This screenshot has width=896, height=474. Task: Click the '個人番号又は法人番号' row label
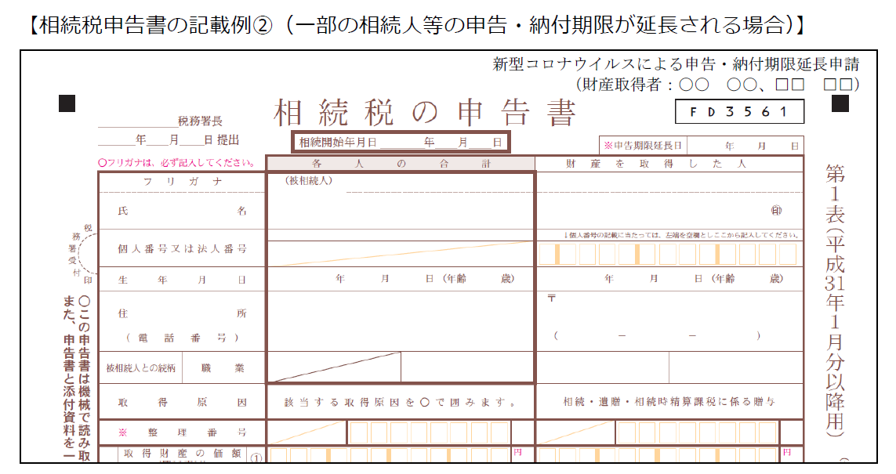click(183, 248)
